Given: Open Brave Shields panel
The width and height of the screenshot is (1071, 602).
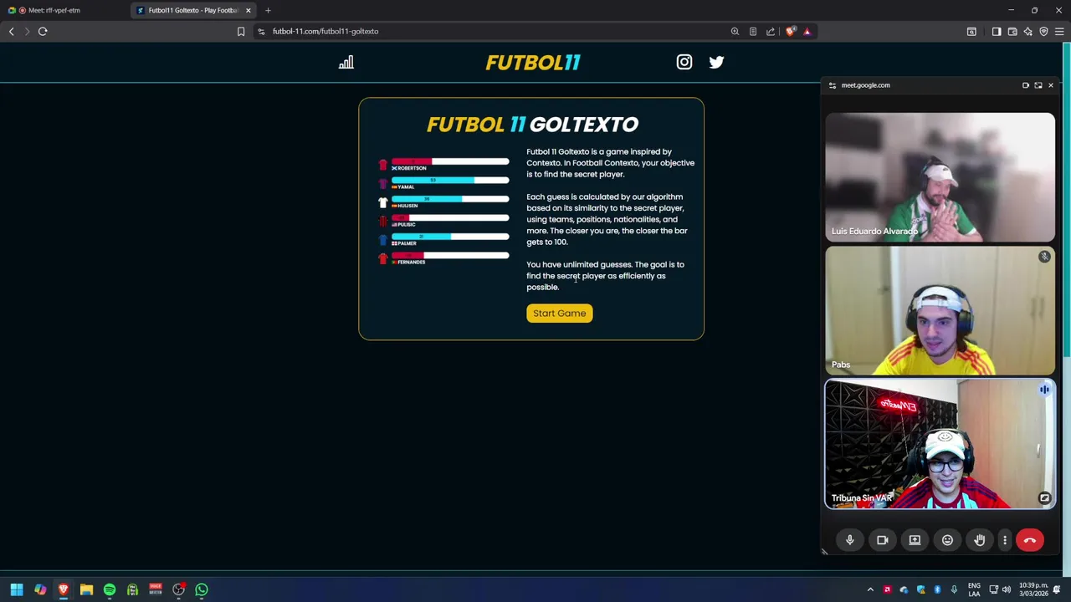Looking at the screenshot, I should pyautogui.click(x=791, y=32).
